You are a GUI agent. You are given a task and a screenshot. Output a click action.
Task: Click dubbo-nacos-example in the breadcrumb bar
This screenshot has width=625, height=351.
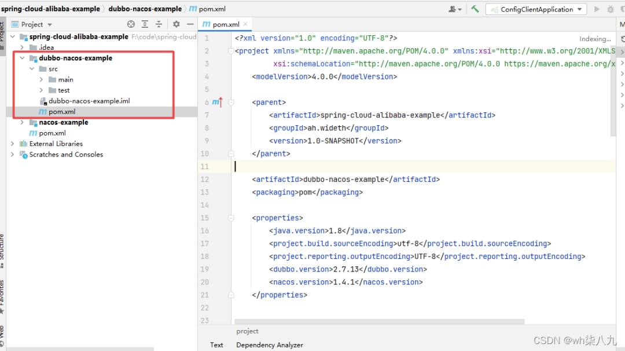(144, 8)
